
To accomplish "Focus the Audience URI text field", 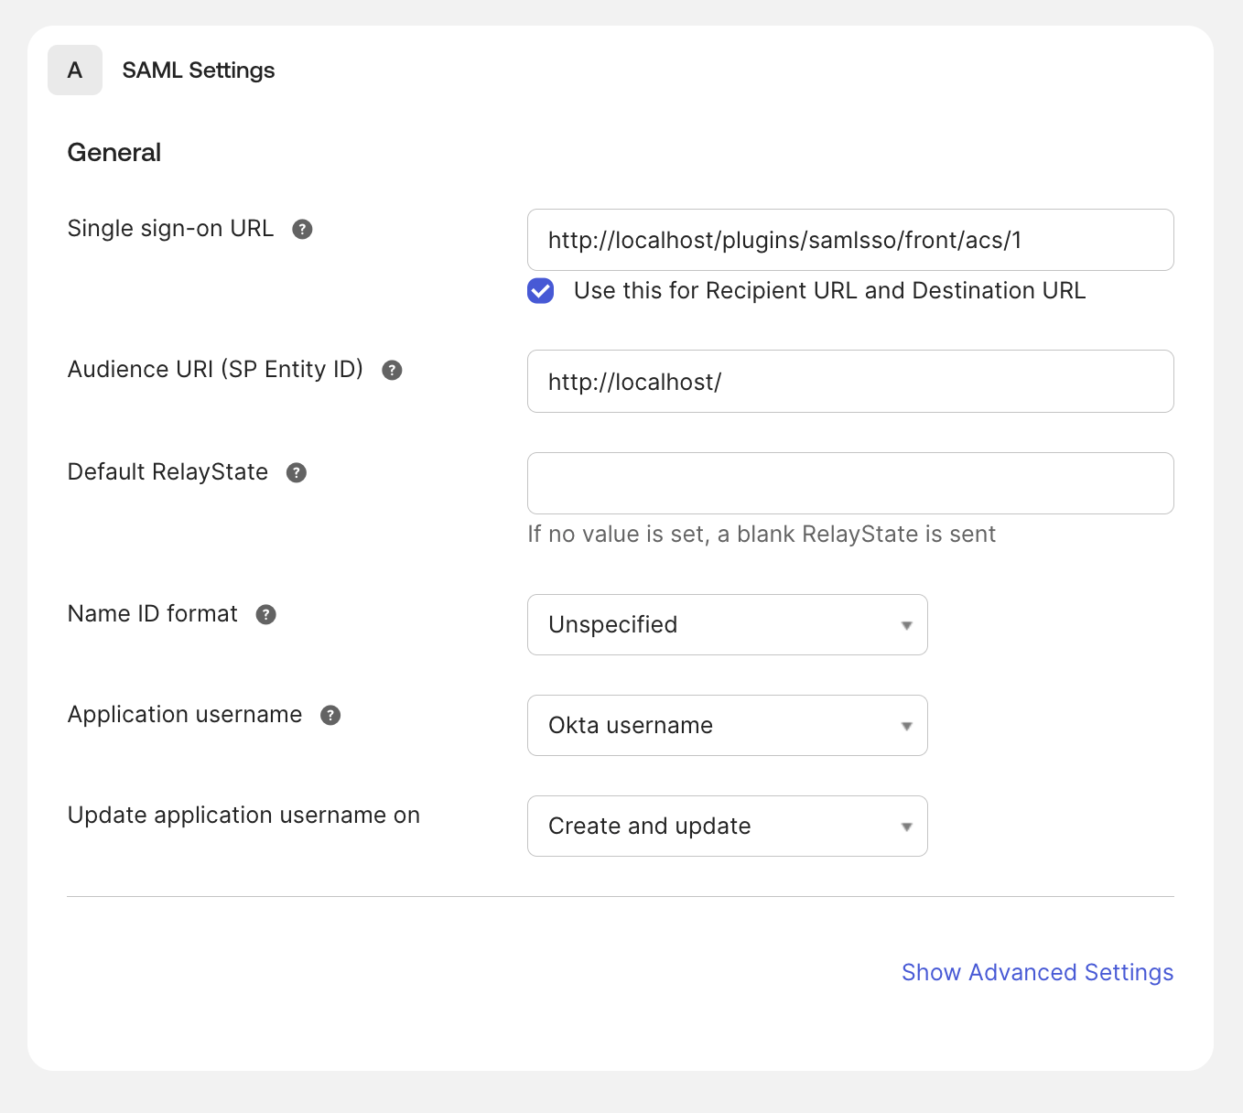I will pos(849,382).
